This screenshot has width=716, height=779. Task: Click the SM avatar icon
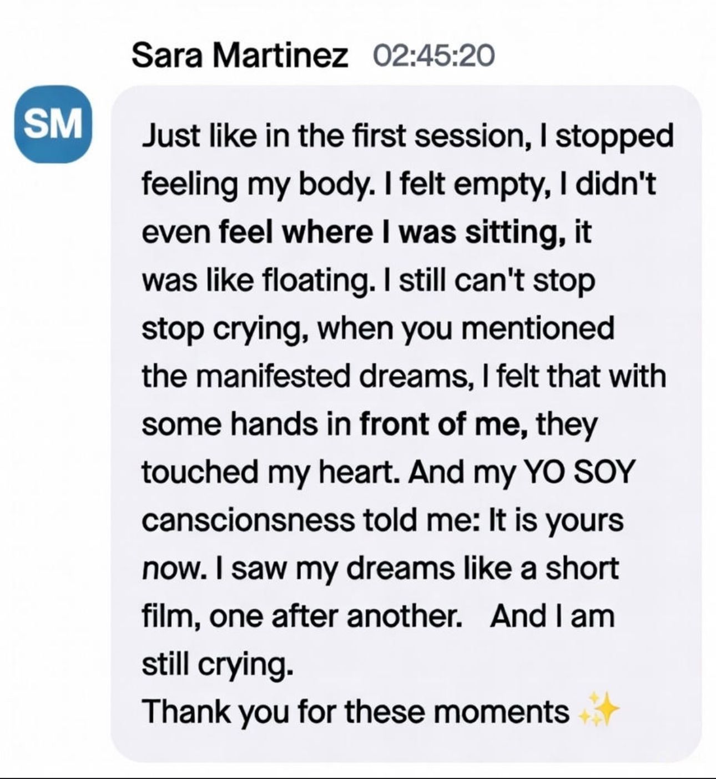(x=54, y=124)
